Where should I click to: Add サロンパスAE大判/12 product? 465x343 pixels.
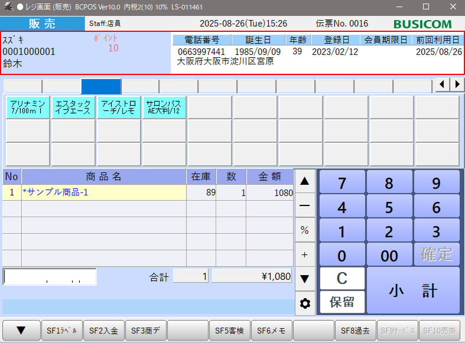(x=164, y=107)
